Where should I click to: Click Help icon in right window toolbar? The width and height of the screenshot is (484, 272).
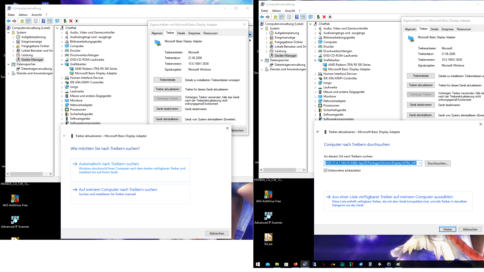pos(297,17)
